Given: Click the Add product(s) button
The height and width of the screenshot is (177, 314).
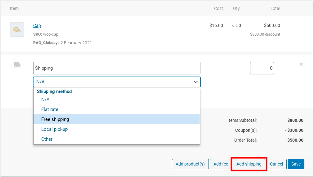Looking at the screenshot, I should coord(190,164).
